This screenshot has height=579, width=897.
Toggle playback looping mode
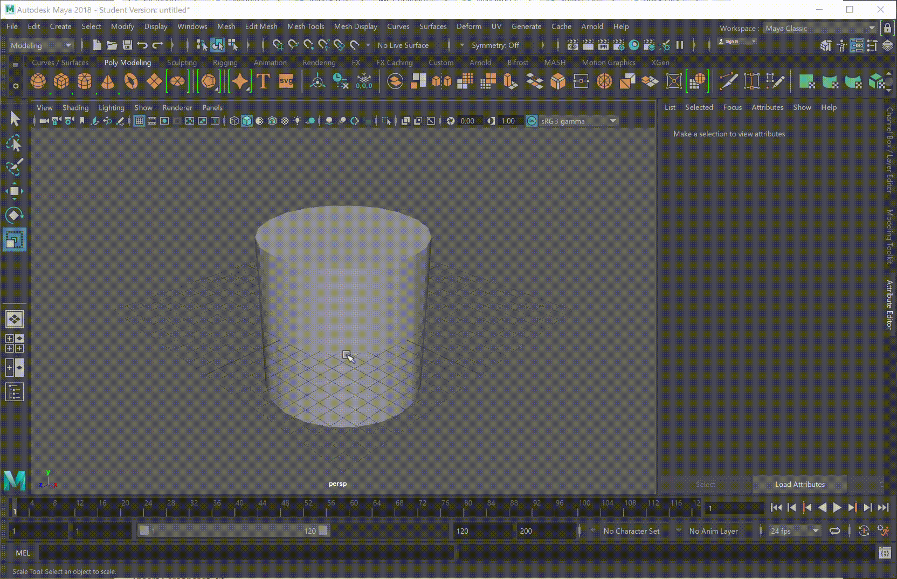(834, 531)
